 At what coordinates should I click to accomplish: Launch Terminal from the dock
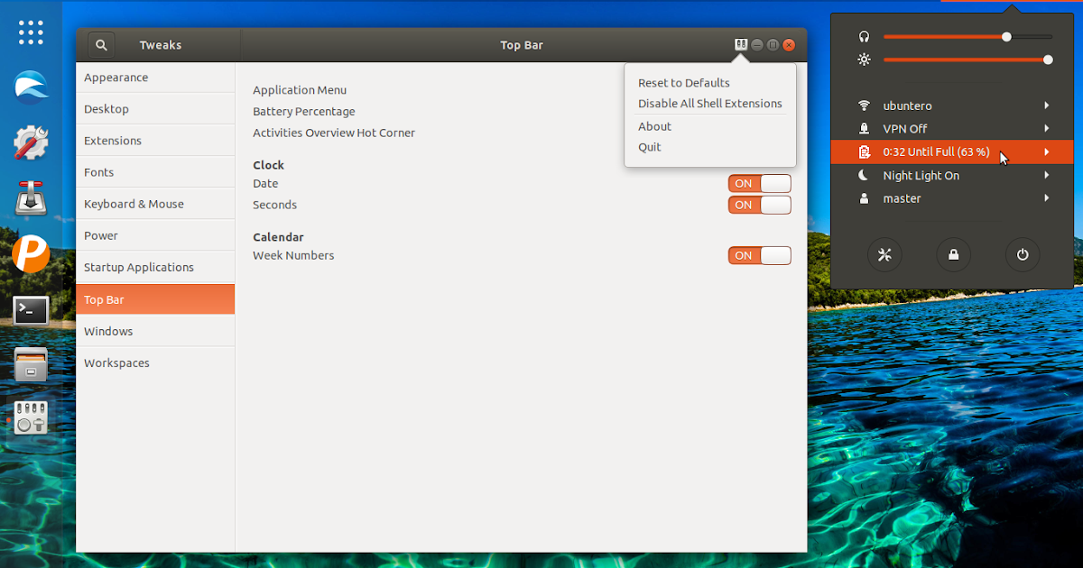coord(31,310)
